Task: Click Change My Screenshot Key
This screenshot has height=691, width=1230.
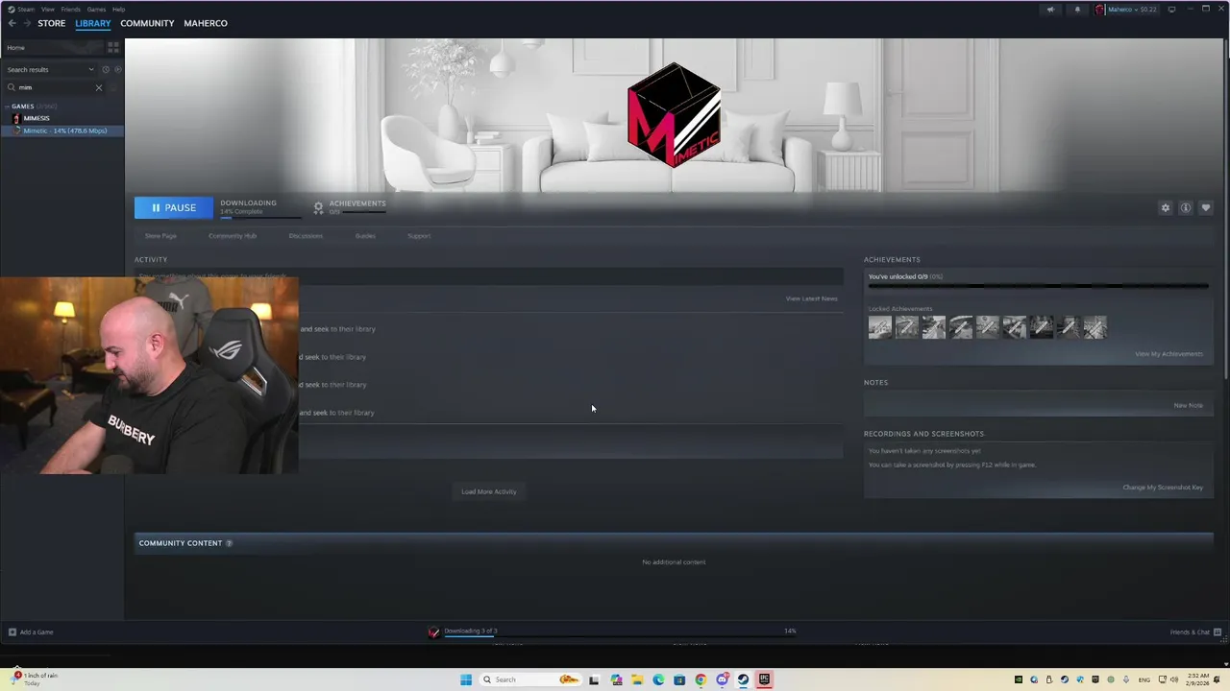Action: (1163, 488)
